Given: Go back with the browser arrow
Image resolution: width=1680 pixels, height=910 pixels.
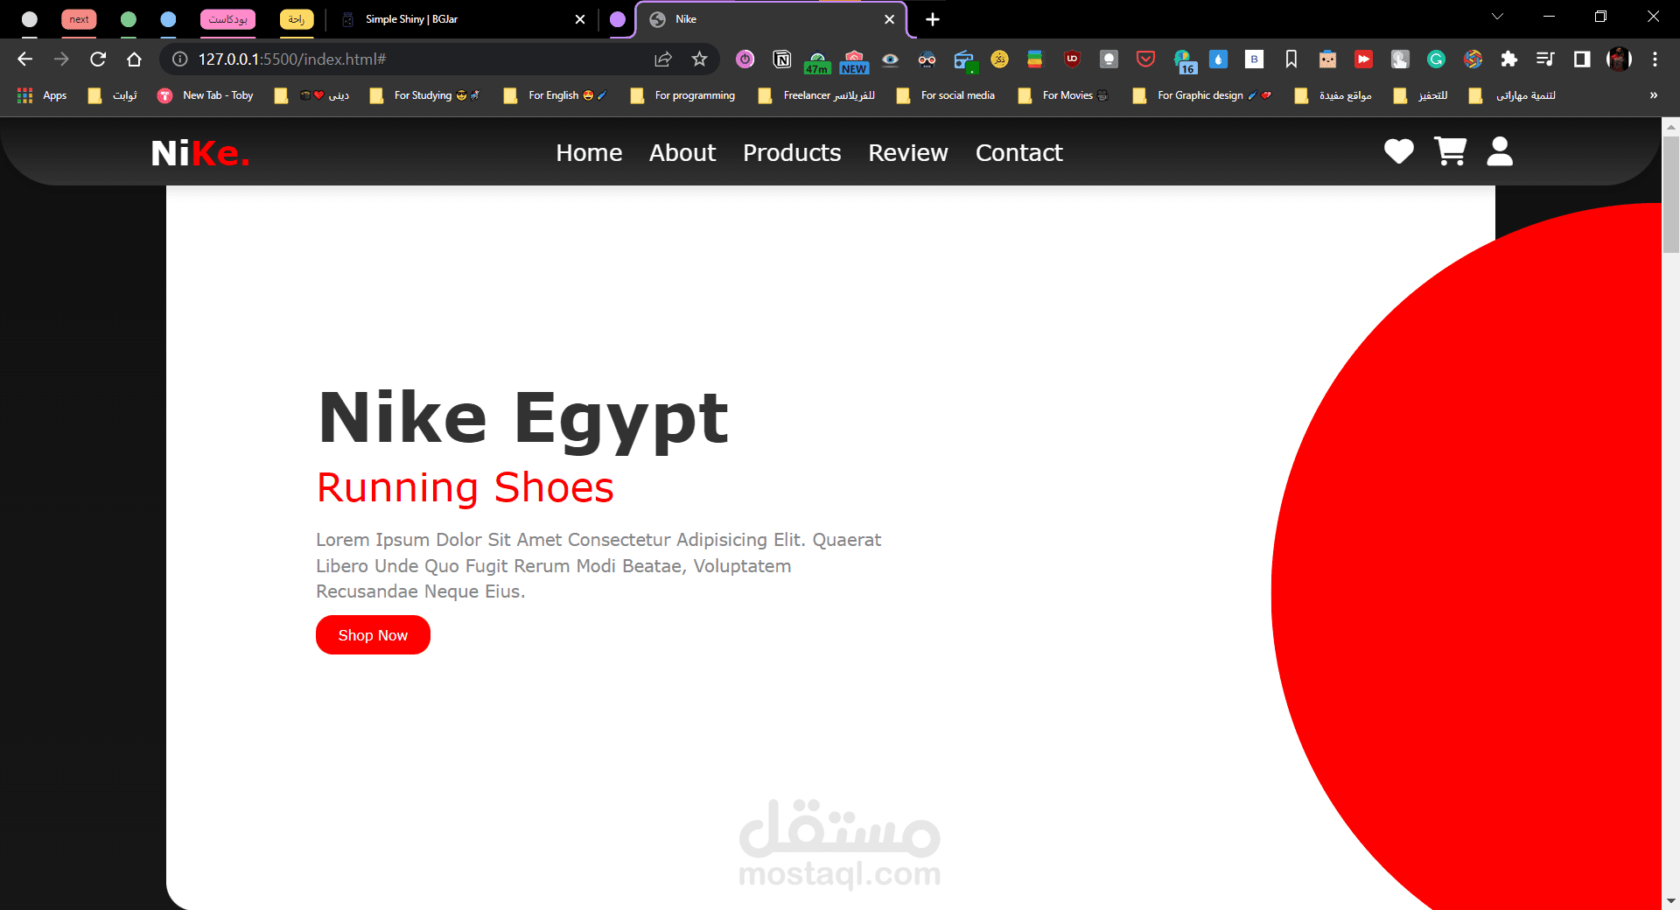Looking at the screenshot, I should coord(24,59).
